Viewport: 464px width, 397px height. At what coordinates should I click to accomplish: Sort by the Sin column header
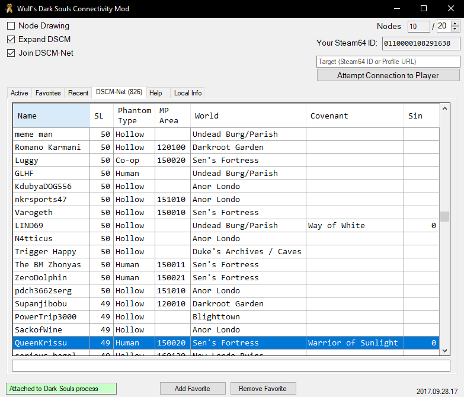click(x=421, y=116)
